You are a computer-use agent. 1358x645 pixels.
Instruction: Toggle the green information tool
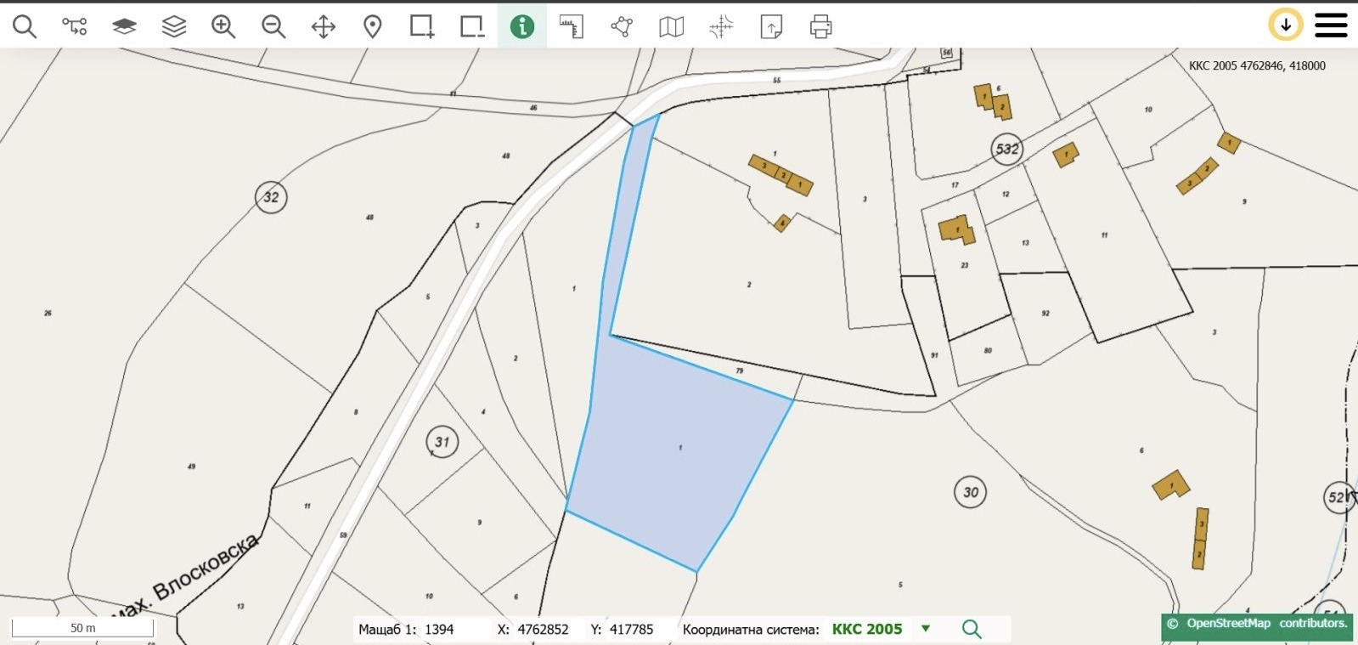pyautogui.click(x=521, y=26)
